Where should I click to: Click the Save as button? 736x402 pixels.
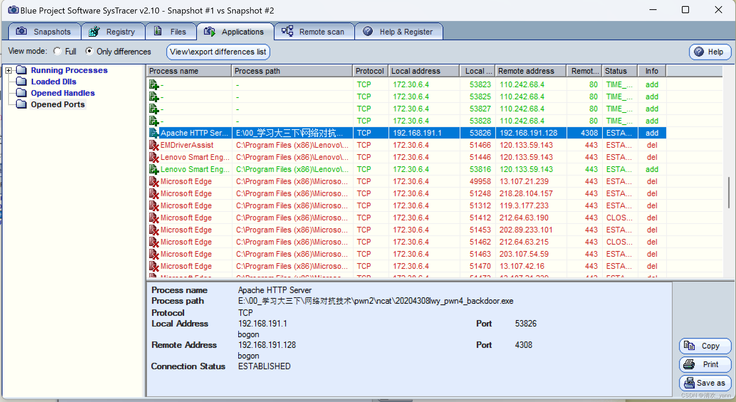(x=705, y=383)
